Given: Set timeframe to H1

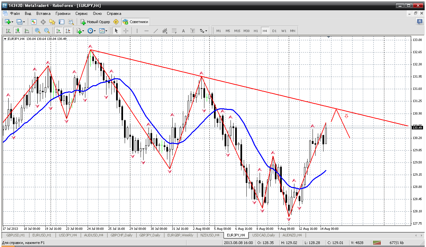Looking at the screenshot, I should pyautogui.click(x=256, y=31).
